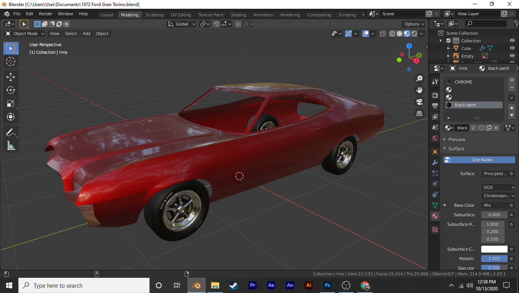
Task: Select the Annotate pencil tool
Action: coord(11,132)
